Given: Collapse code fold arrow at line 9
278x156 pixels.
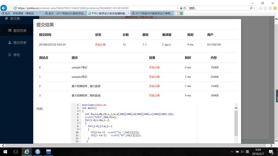Looking at the screenshot, I should coord(80,129).
